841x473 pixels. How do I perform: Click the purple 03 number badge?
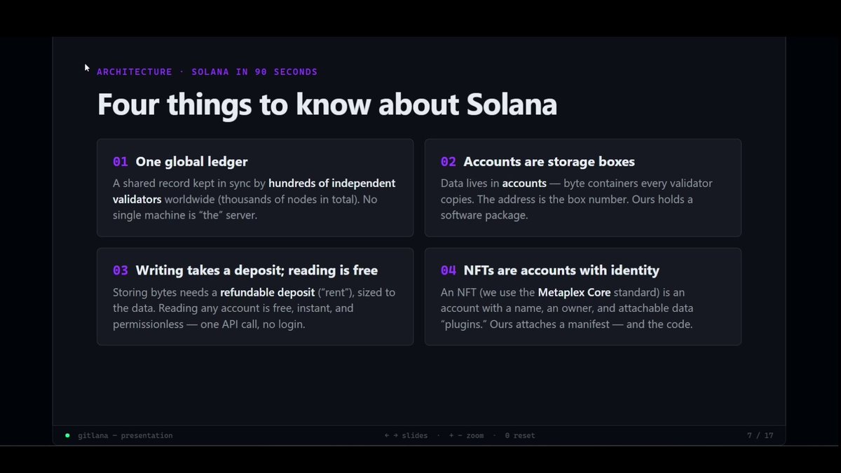121,270
